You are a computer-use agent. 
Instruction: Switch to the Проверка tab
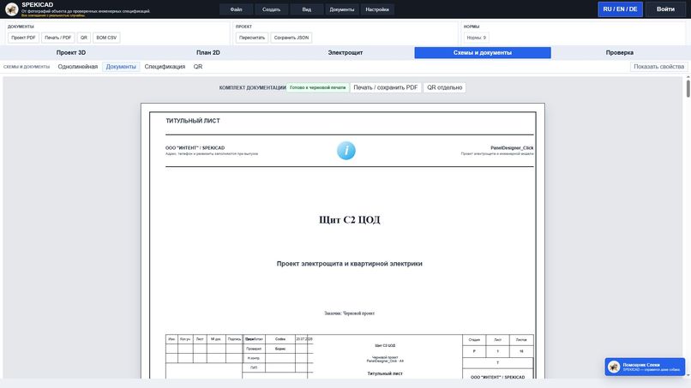coord(620,52)
